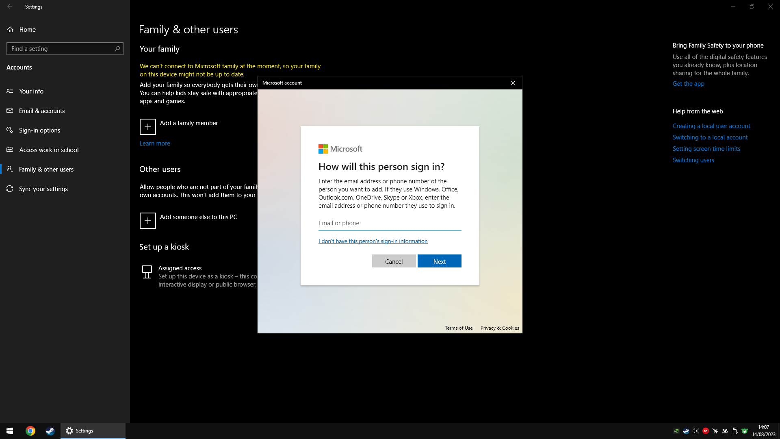Screen dimensions: 780x439
Task: Click the Assigned access kiosk icon
Action: pyautogui.click(x=147, y=272)
